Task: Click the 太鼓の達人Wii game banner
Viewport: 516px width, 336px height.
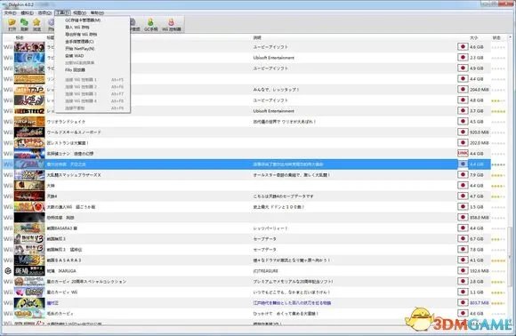Action: point(29,207)
